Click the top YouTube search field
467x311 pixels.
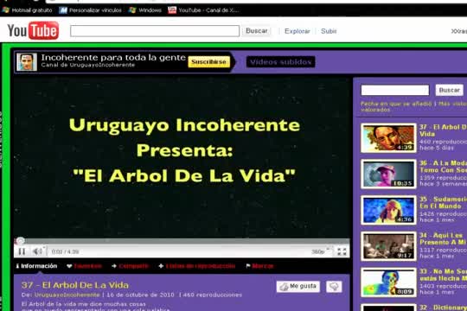pos(155,31)
